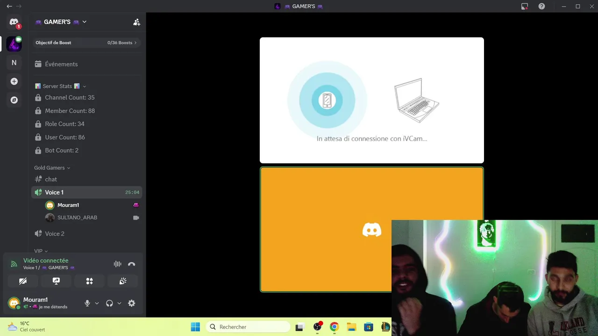This screenshot has width=598, height=336.
Task: Open headphones output options chevron
Action: click(x=119, y=303)
